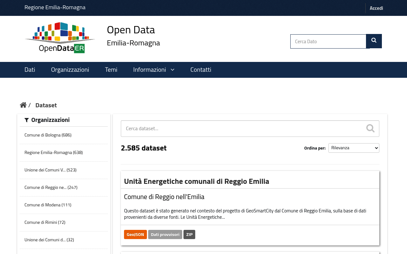Click the header search magnifier button
This screenshot has width=407, height=254.
(x=374, y=41)
